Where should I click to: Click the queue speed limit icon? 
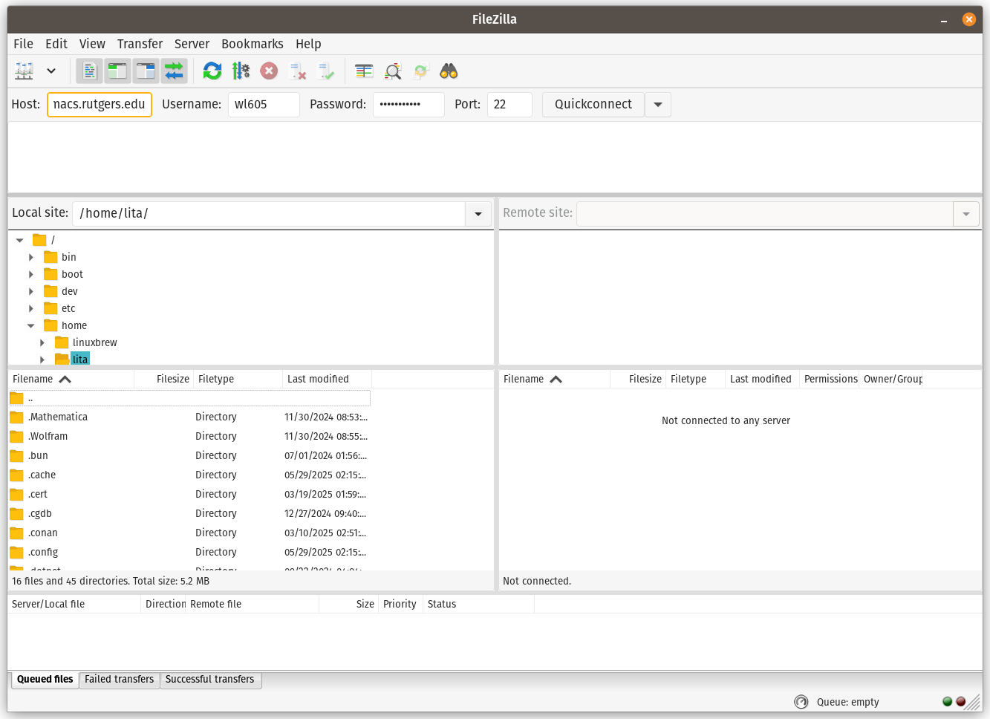point(801,702)
